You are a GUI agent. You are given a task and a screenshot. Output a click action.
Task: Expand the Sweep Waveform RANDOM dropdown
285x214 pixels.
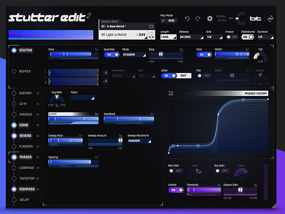point(139,140)
